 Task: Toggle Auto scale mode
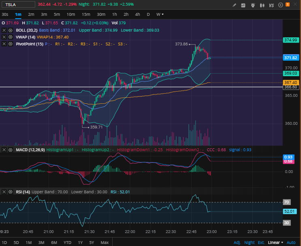point(291,243)
